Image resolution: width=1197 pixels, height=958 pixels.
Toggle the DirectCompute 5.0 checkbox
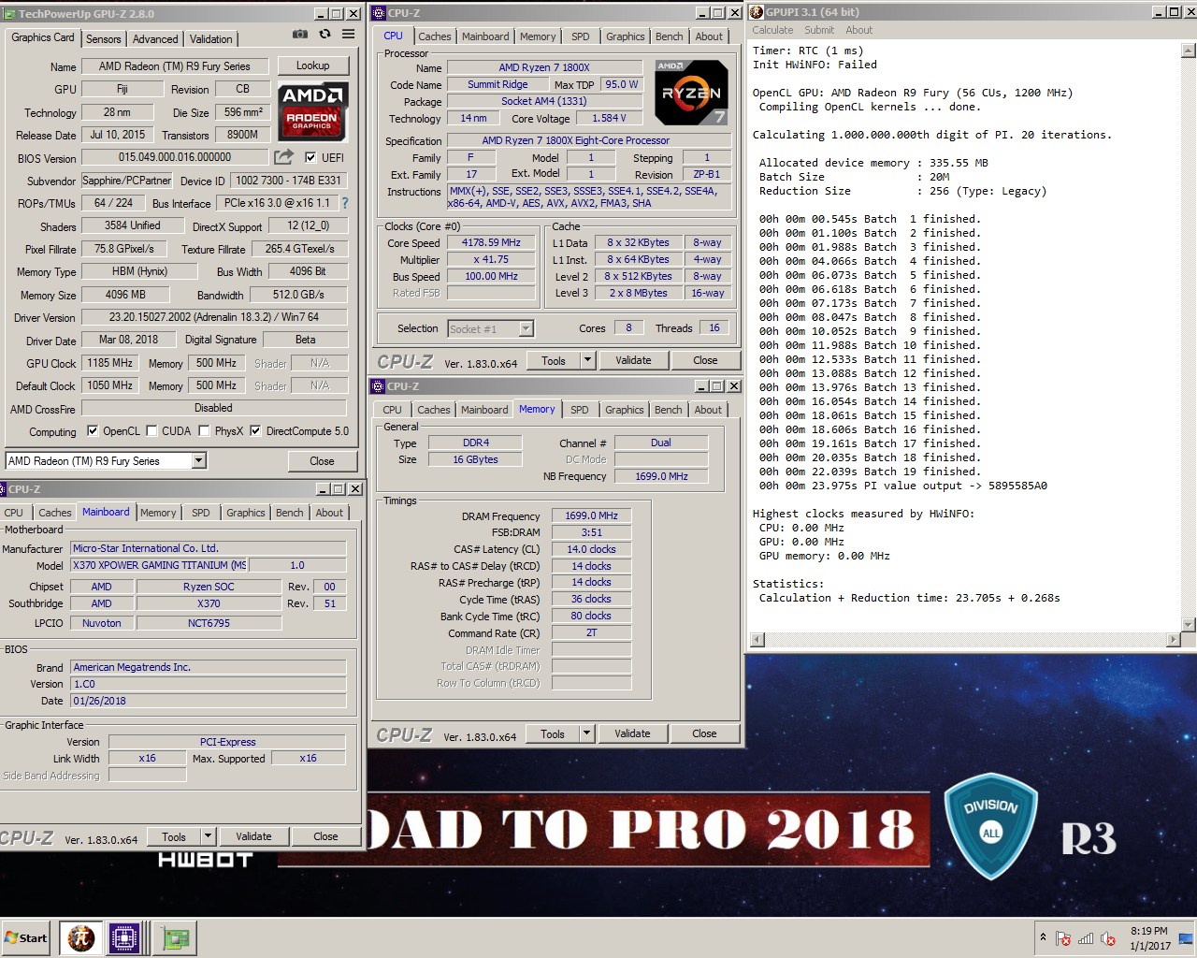(x=255, y=431)
